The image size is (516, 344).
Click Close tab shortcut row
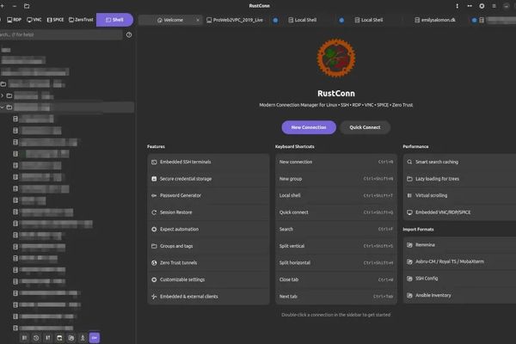coord(336,279)
